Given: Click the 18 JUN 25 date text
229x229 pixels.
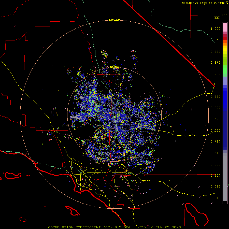Looking at the screenshot, I should click(159, 227).
